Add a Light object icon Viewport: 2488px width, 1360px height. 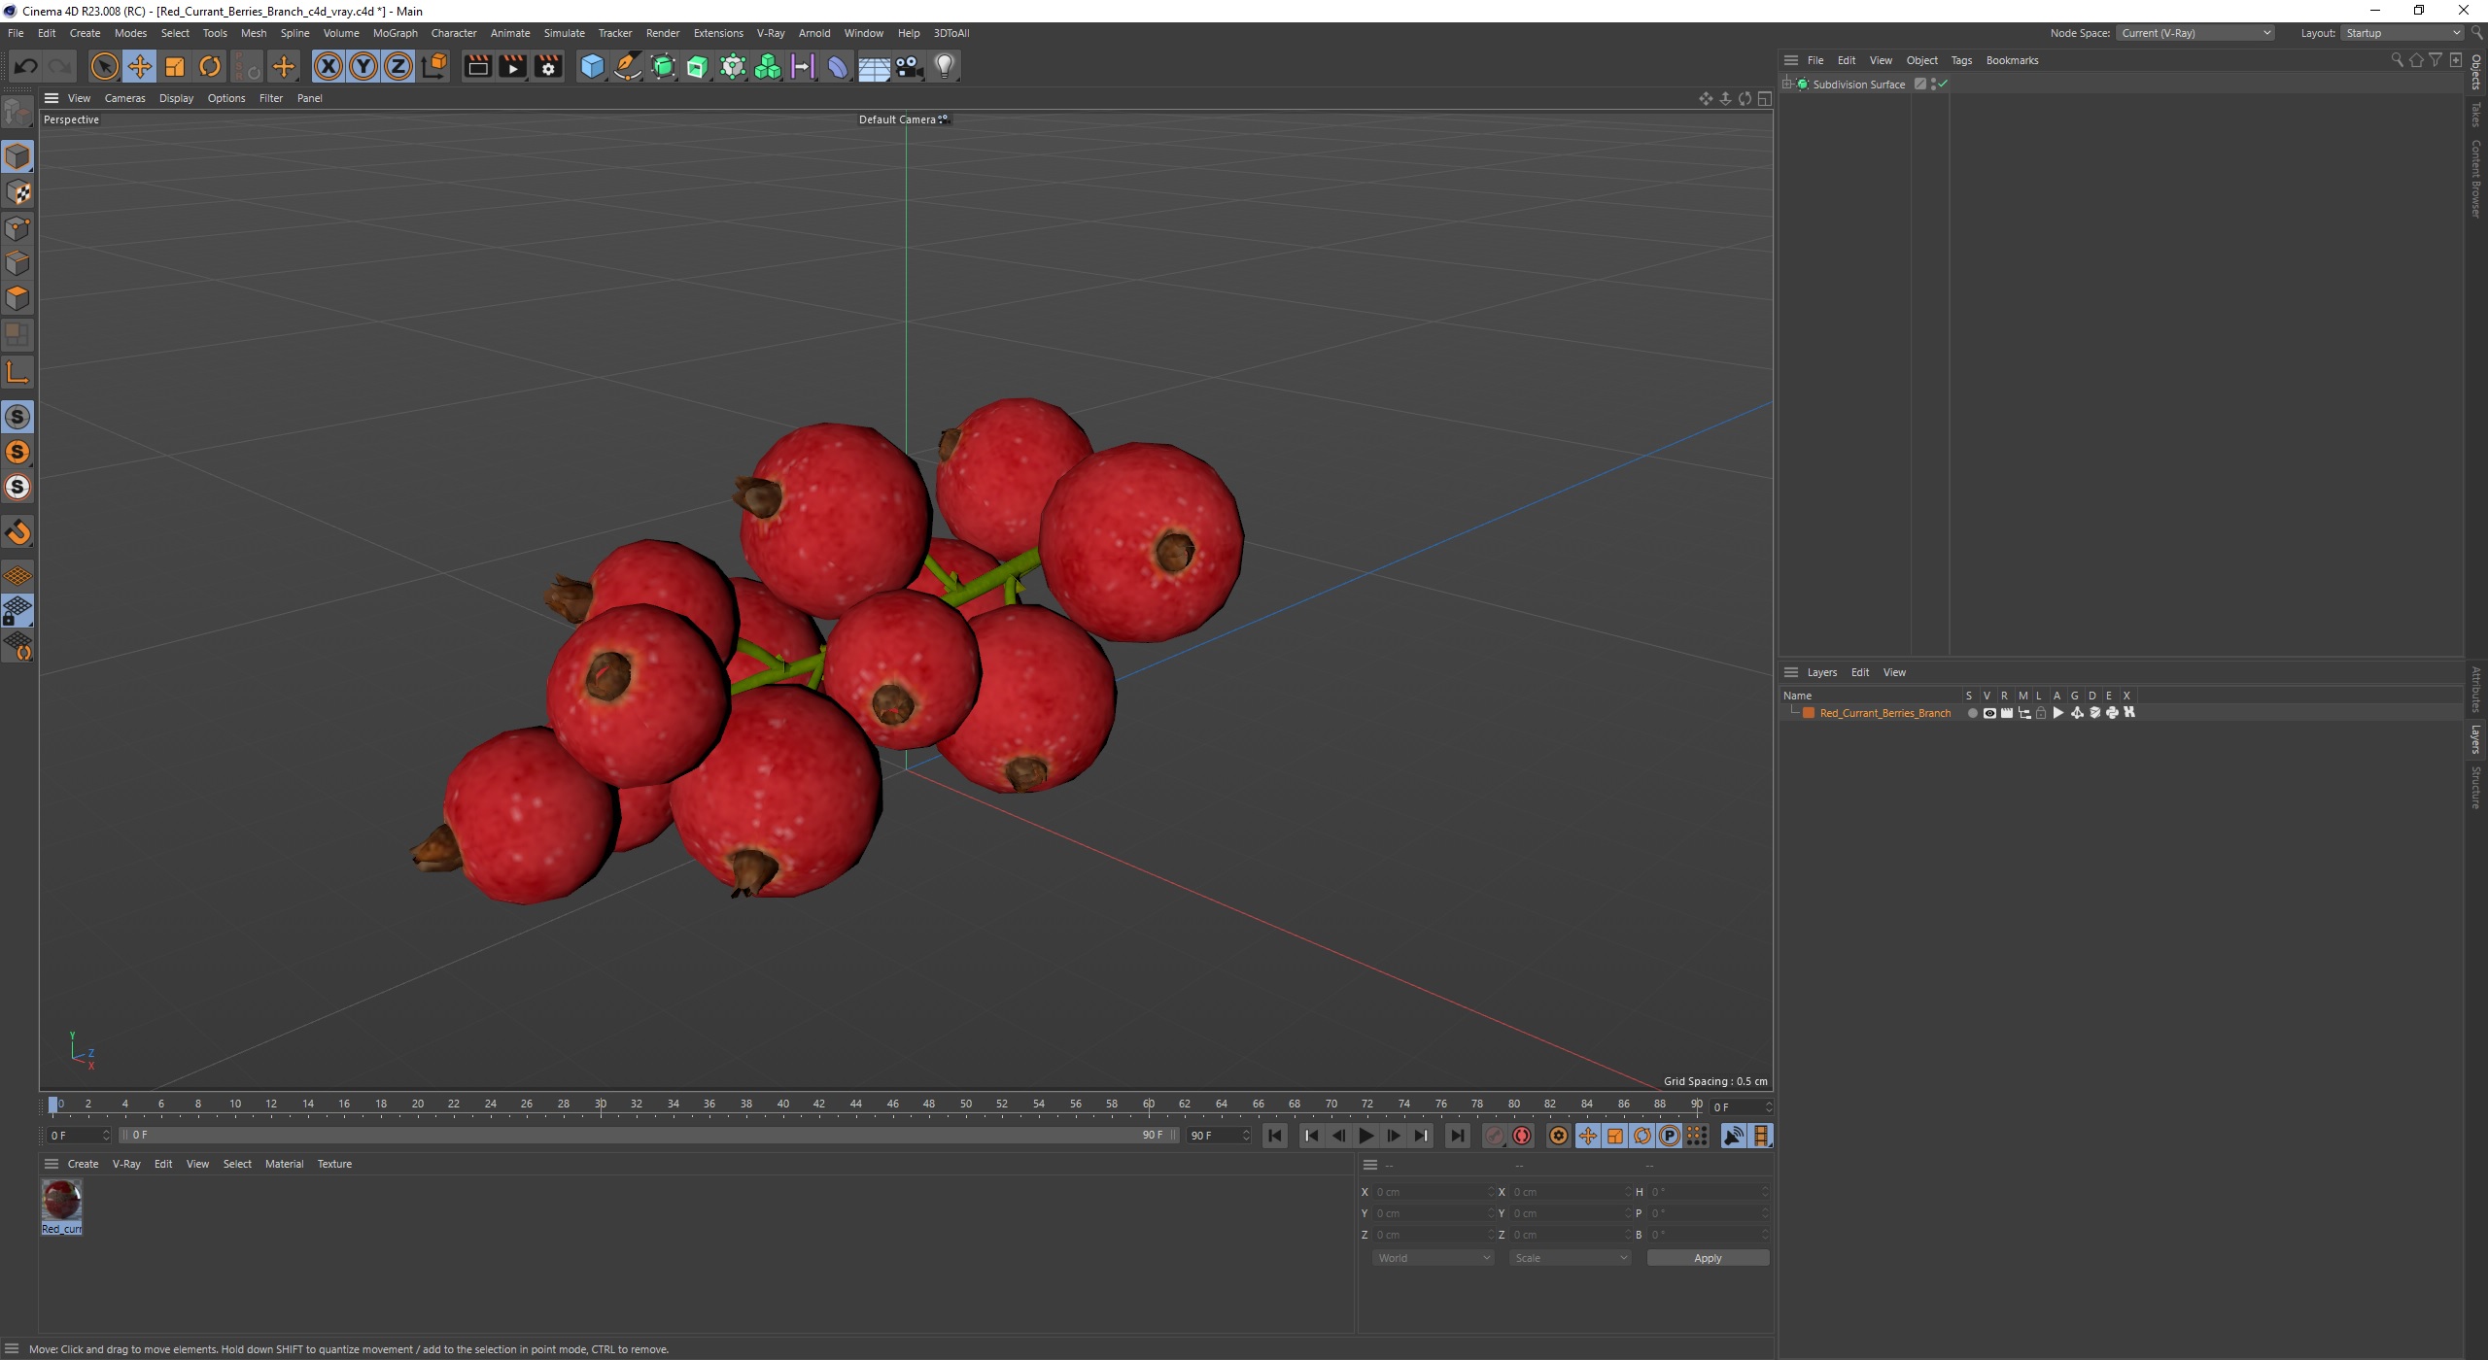click(x=944, y=66)
